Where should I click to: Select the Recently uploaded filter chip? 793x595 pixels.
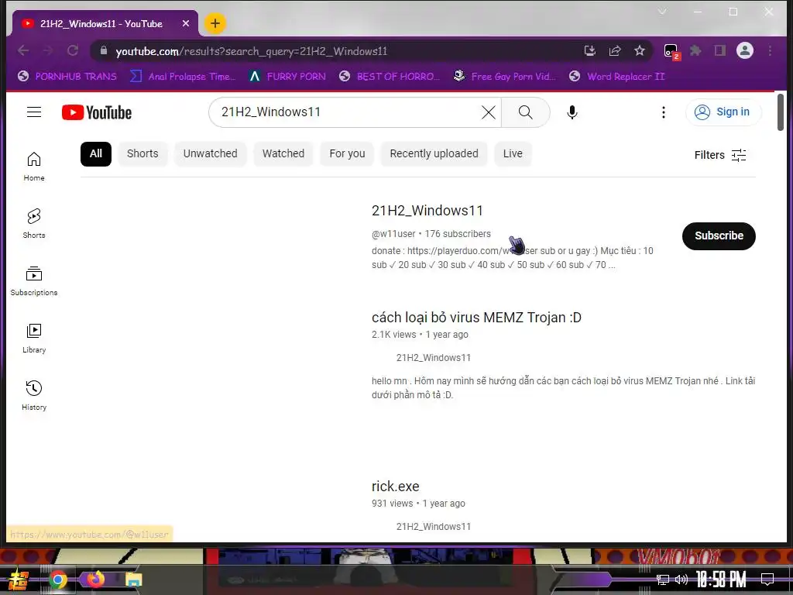click(x=434, y=154)
